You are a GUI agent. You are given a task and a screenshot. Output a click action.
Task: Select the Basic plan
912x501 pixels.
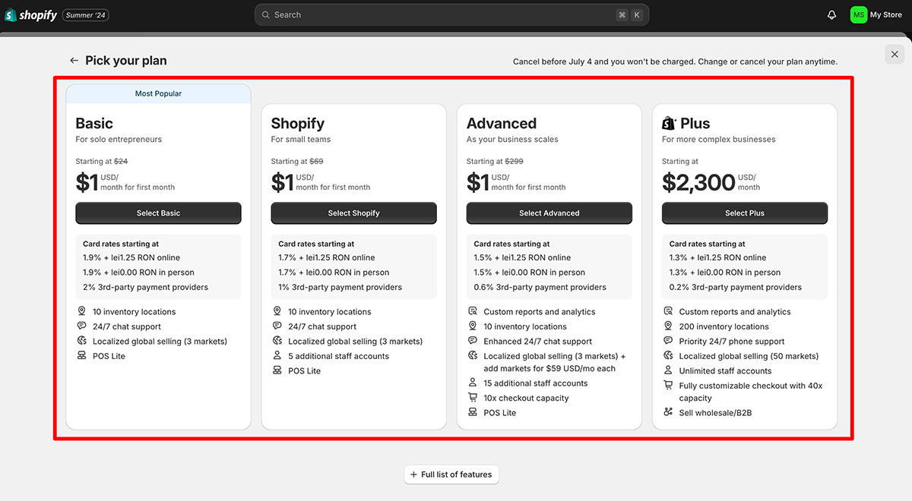pyautogui.click(x=158, y=213)
